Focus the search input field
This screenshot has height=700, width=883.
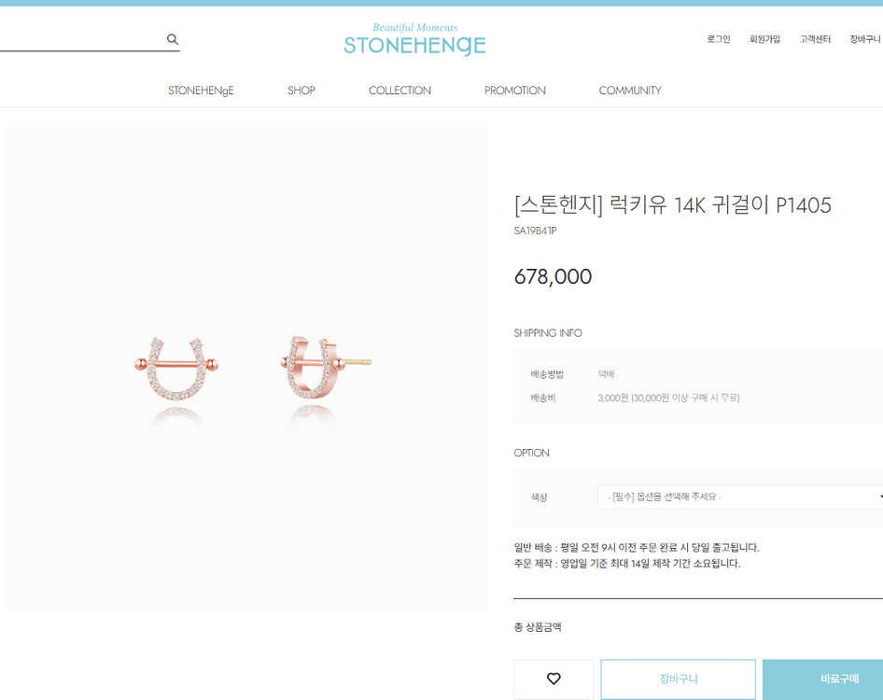coord(79,39)
